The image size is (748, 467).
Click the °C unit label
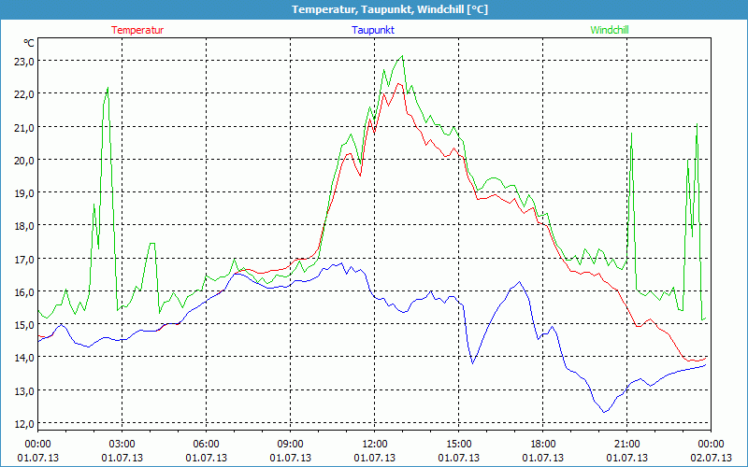point(29,43)
